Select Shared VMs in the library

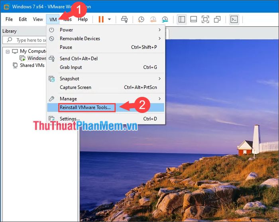(x=32, y=65)
